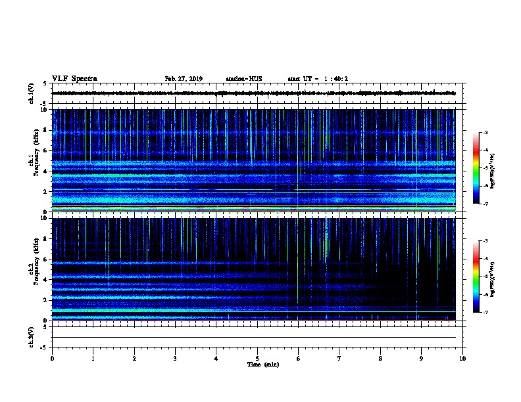Click the "start UT = 1:40:2" header text

pos(318,79)
